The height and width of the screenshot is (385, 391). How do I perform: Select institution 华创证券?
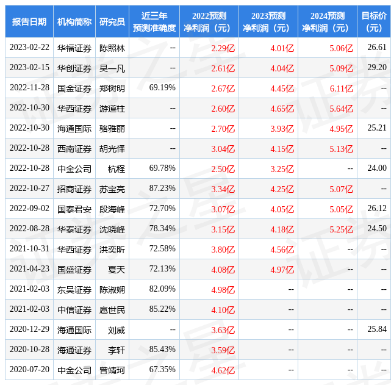click(x=74, y=68)
